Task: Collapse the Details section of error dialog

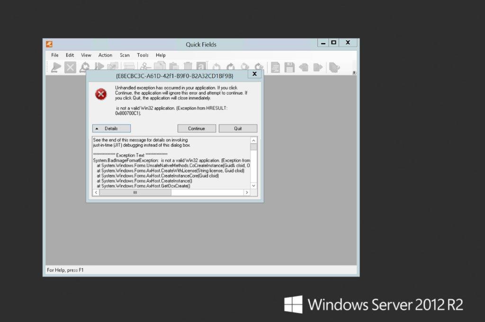Action: click(x=111, y=128)
